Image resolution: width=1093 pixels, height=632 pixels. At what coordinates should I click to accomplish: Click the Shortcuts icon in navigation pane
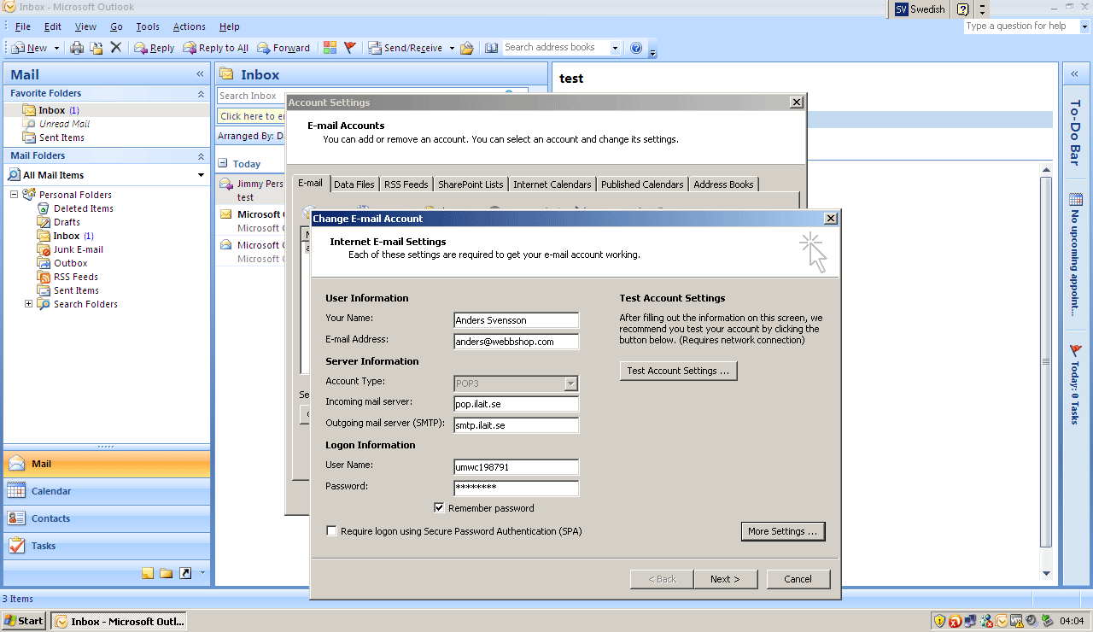pyautogui.click(x=185, y=573)
